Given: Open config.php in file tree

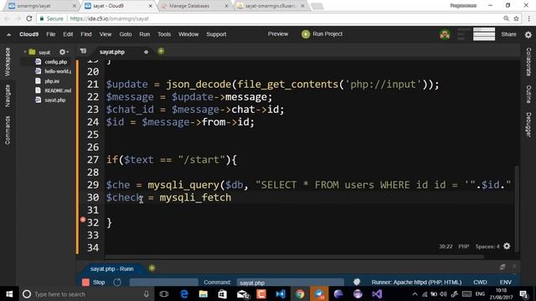Looking at the screenshot, I should point(56,62).
